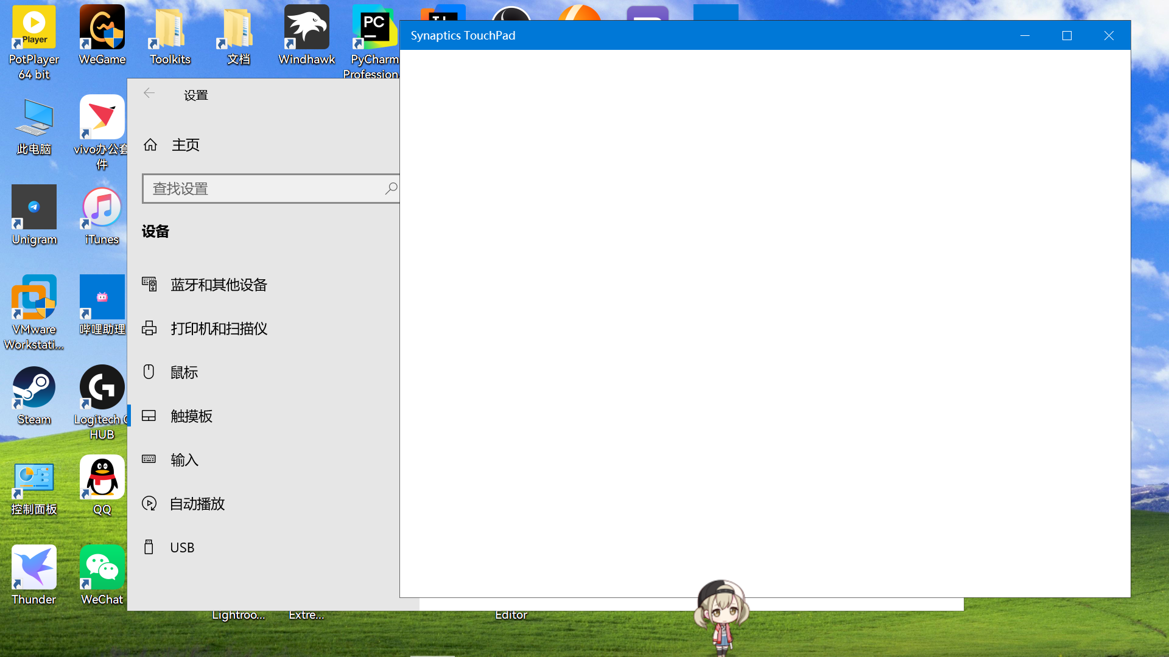The image size is (1169, 657).
Task: Click the magnifier icon in the settings search box
Action: pyautogui.click(x=391, y=189)
